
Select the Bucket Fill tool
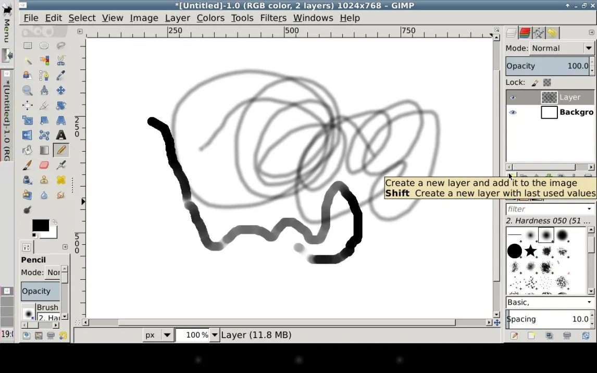click(28, 151)
